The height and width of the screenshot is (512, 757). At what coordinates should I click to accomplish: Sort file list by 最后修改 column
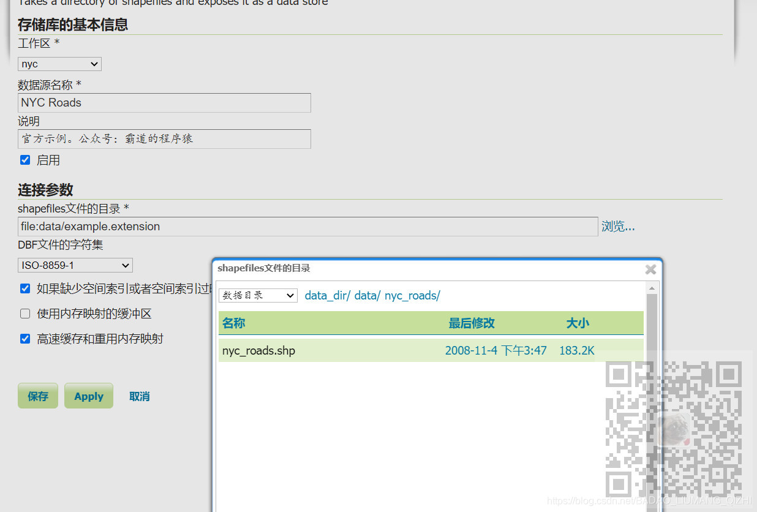click(472, 323)
